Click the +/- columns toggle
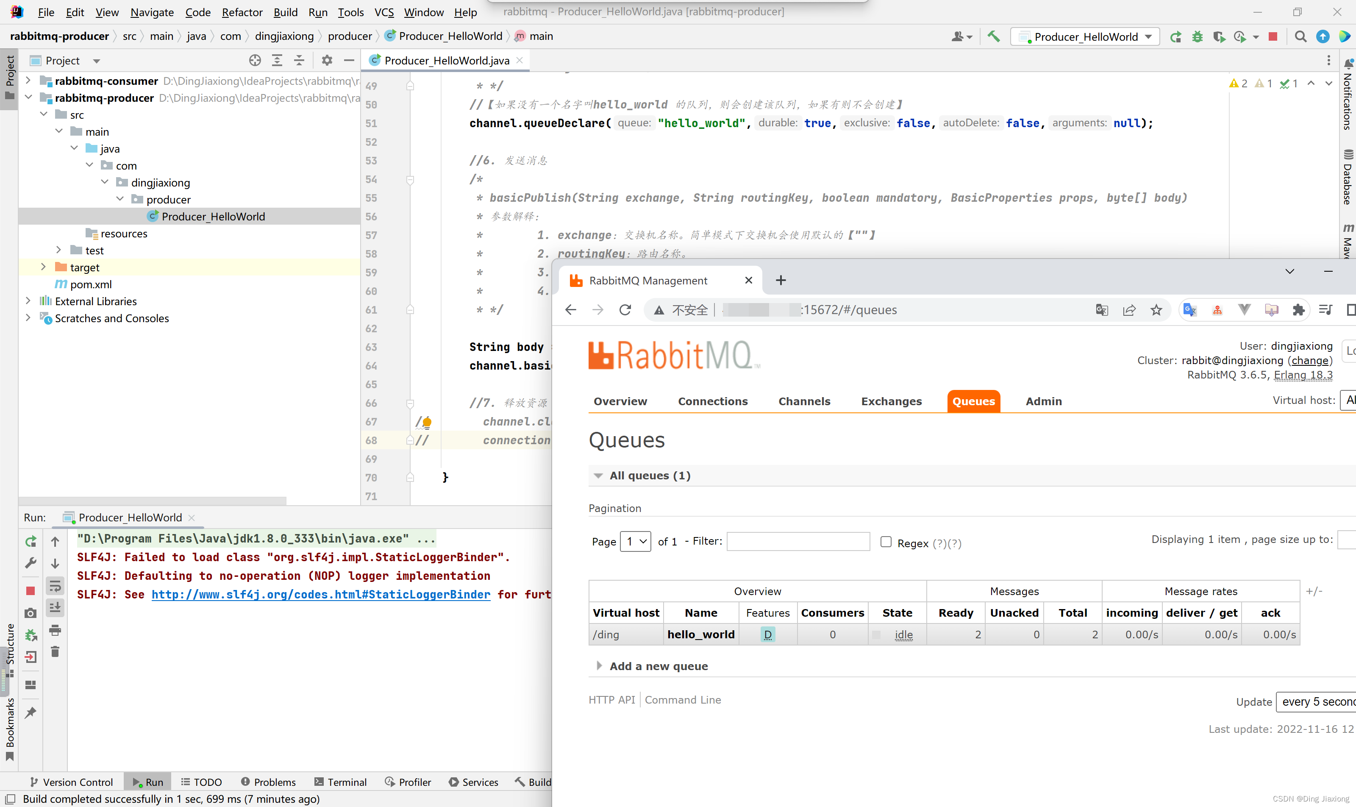This screenshot has width=1356, height=807. point(1314,591)
